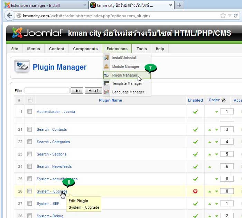The width and height of the screenshot is (242, 218).
Task: Sort by Enabled column header
Action: pos(195,100)
